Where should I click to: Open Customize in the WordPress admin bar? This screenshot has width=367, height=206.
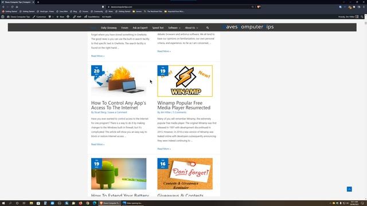pos(40,17)
